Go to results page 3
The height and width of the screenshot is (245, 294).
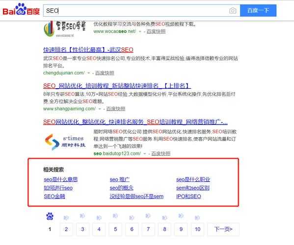click(82, 229)
